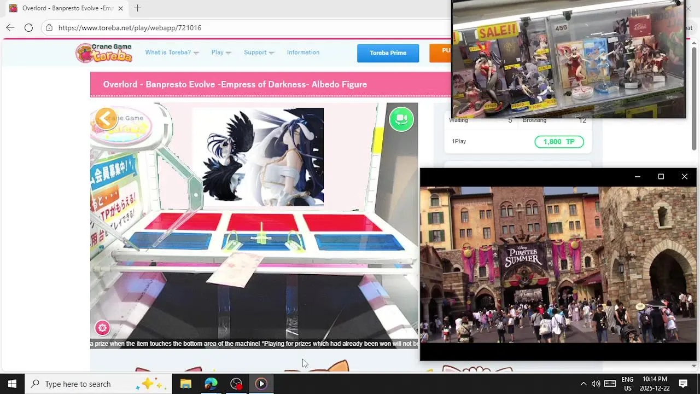700x394 pixels.
Task: Close the Overlord browser tab
Action: 120,8
